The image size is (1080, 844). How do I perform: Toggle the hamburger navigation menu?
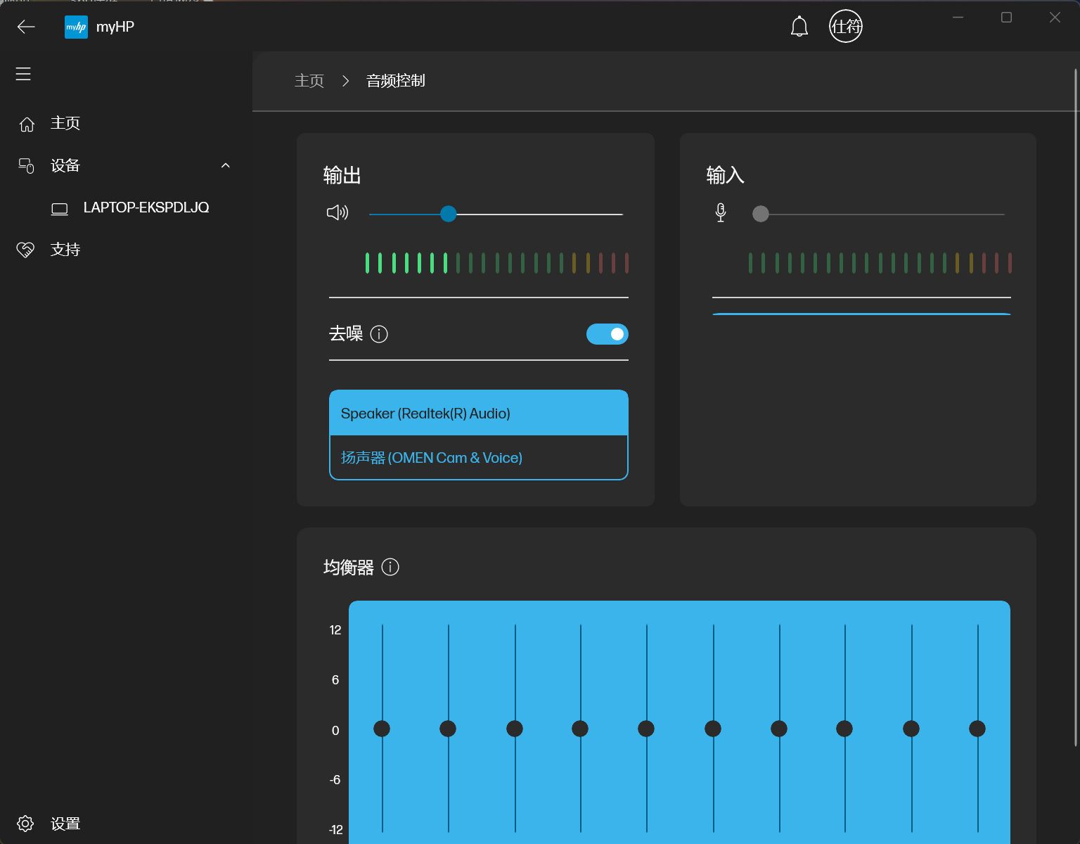(23, 74)
